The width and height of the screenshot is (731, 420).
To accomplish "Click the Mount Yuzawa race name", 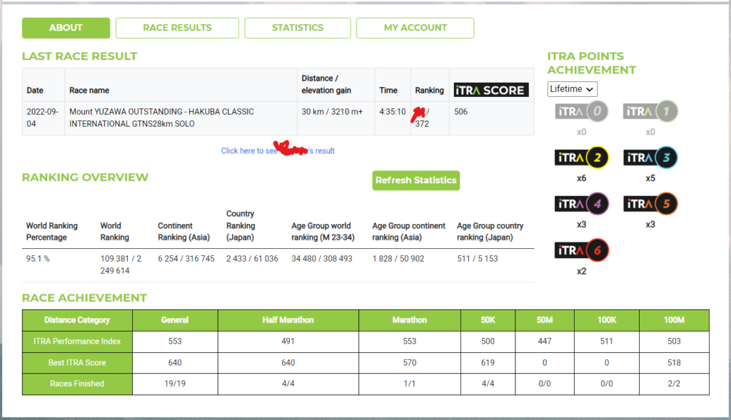I will (161, 118).
